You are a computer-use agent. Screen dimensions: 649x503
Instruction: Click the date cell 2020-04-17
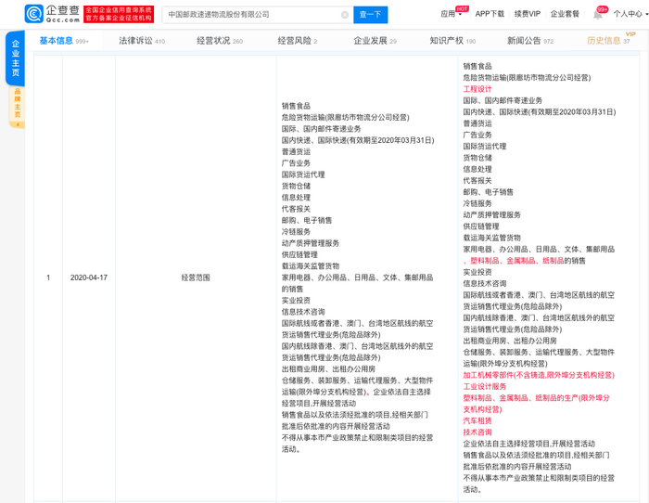pos(89,277)
